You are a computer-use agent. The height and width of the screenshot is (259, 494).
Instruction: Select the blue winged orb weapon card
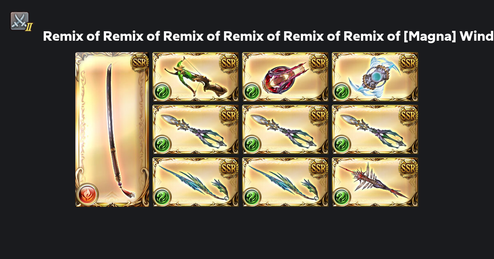point(375,77)
